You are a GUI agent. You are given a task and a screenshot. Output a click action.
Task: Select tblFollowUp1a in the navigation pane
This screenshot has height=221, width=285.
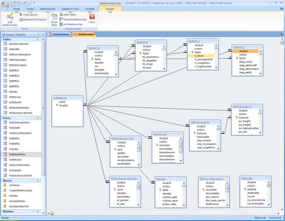click(21, 60)
